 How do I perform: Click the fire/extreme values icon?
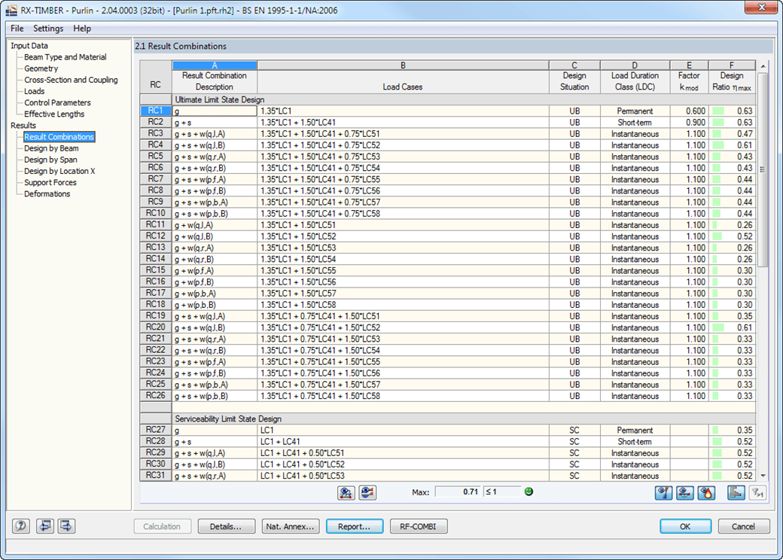[x=705, y=493]
